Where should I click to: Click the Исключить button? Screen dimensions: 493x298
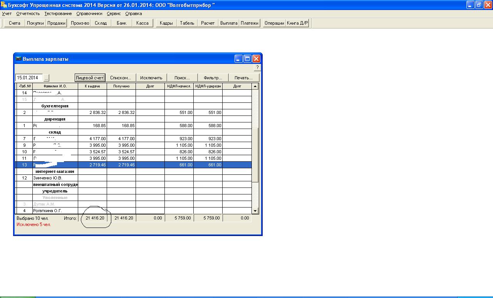(151, 78)
